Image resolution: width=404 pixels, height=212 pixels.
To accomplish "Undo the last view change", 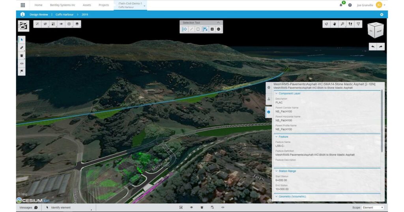I will 373,47.
